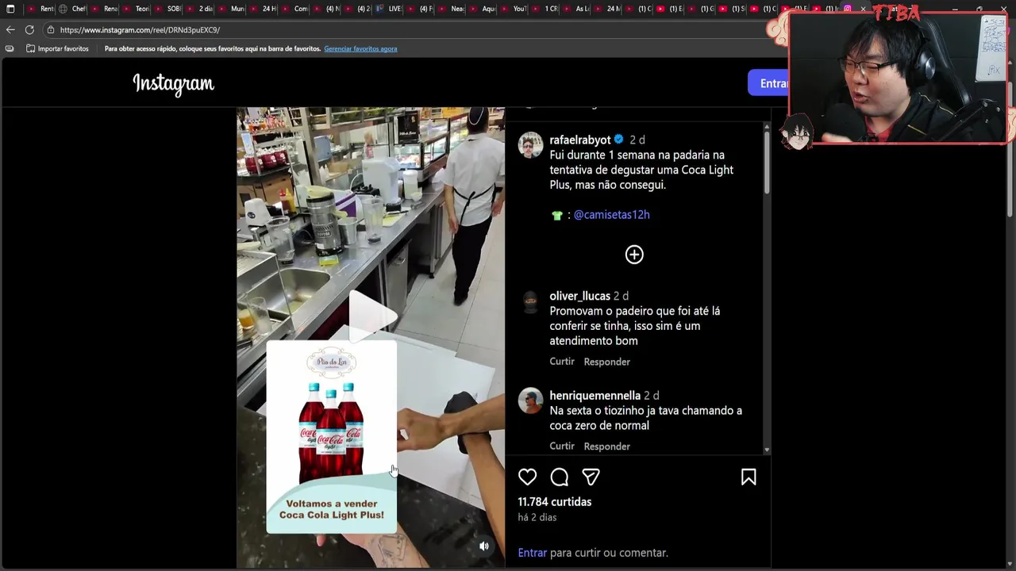Image resolution: width=1016 pixels, height=571 pixels.
Task: View site information lock icon
Action: pyautogui.click(x=51, y=29)
